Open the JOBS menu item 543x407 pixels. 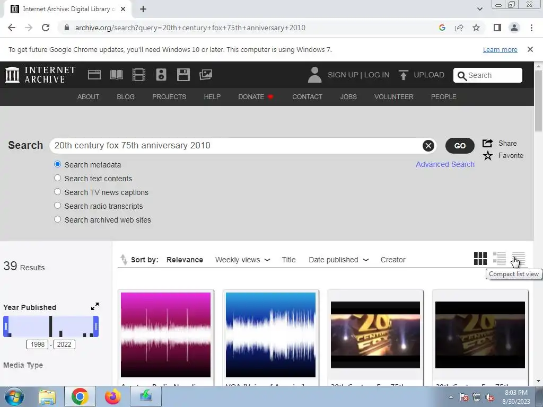pos(348,97)
